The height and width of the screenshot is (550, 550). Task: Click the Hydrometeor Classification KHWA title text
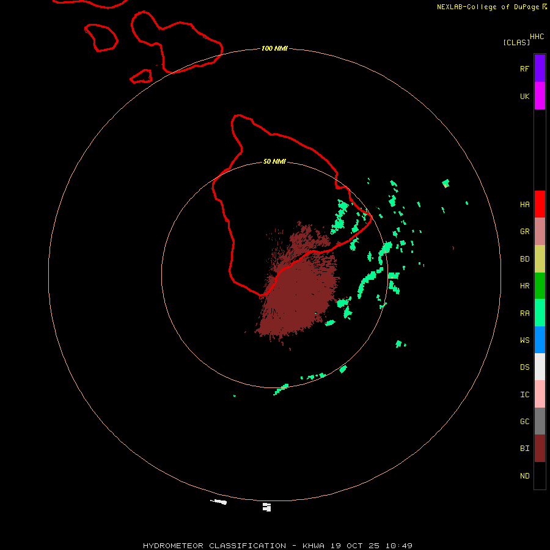pyautogui.click(x=277, y=546)
